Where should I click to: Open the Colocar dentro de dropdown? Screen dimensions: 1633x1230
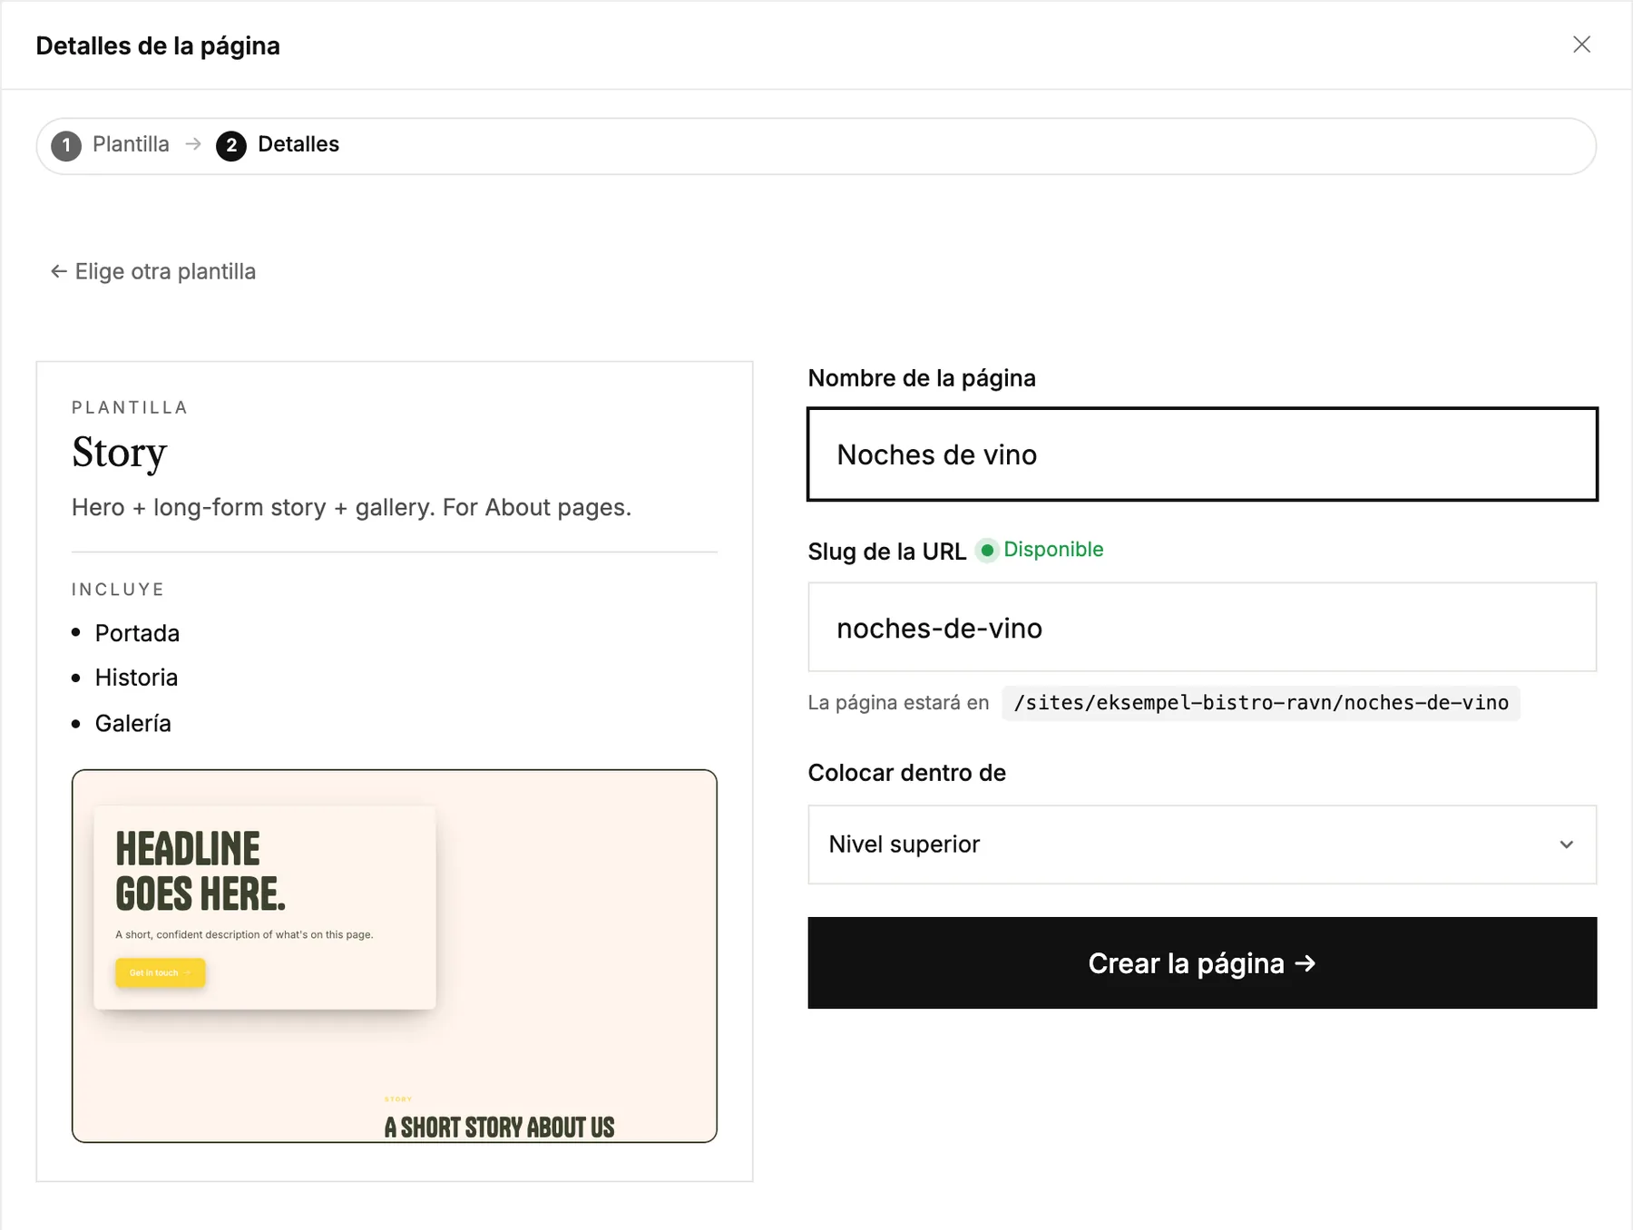1202,844
